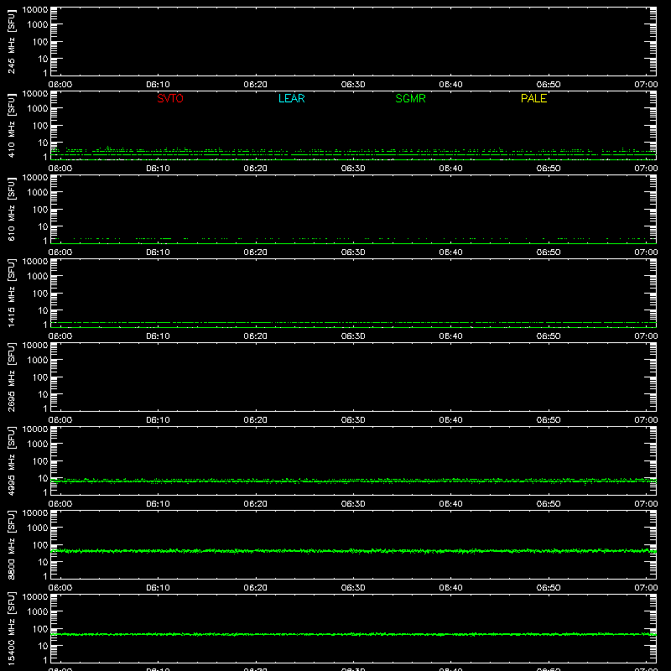
Task: Select the 1415 MHz [SFU] axis title
Action: (11, 293)
